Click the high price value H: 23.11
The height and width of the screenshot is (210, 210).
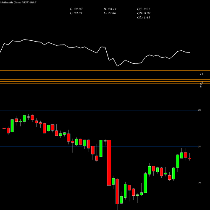(x=110, y=9)
